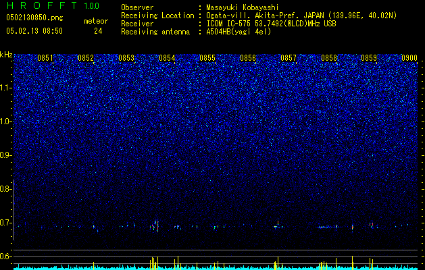Click the 0900 time marker

click(409, 58)
